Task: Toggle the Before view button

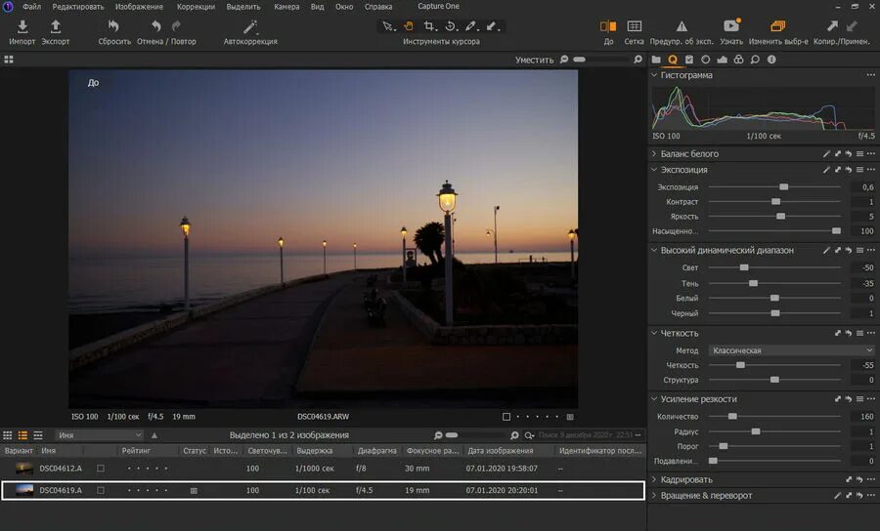Action: click(608, 26)
